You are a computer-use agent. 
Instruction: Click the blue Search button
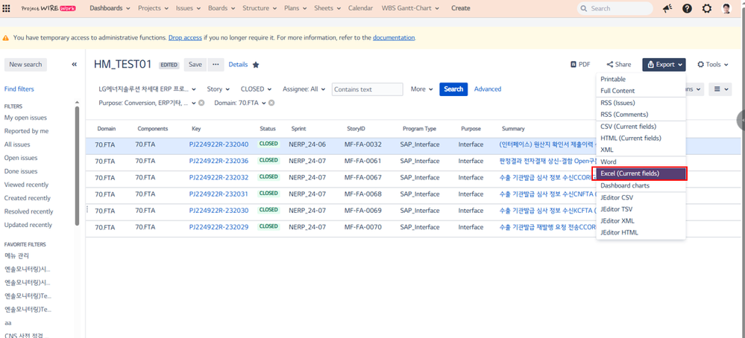453,89
